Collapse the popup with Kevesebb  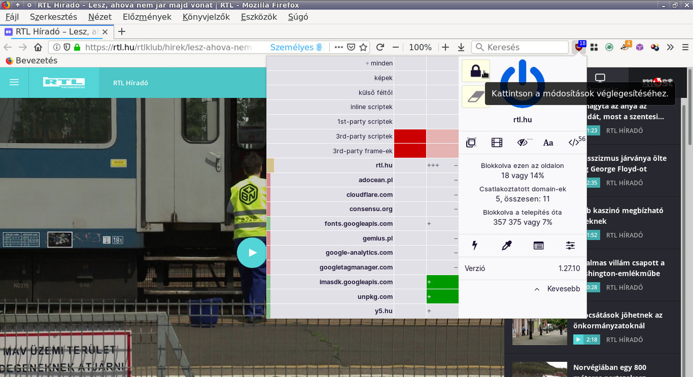pos(557,289)
